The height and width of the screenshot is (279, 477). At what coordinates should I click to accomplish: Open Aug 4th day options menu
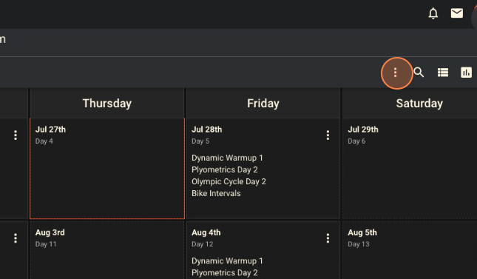(328, 238)
